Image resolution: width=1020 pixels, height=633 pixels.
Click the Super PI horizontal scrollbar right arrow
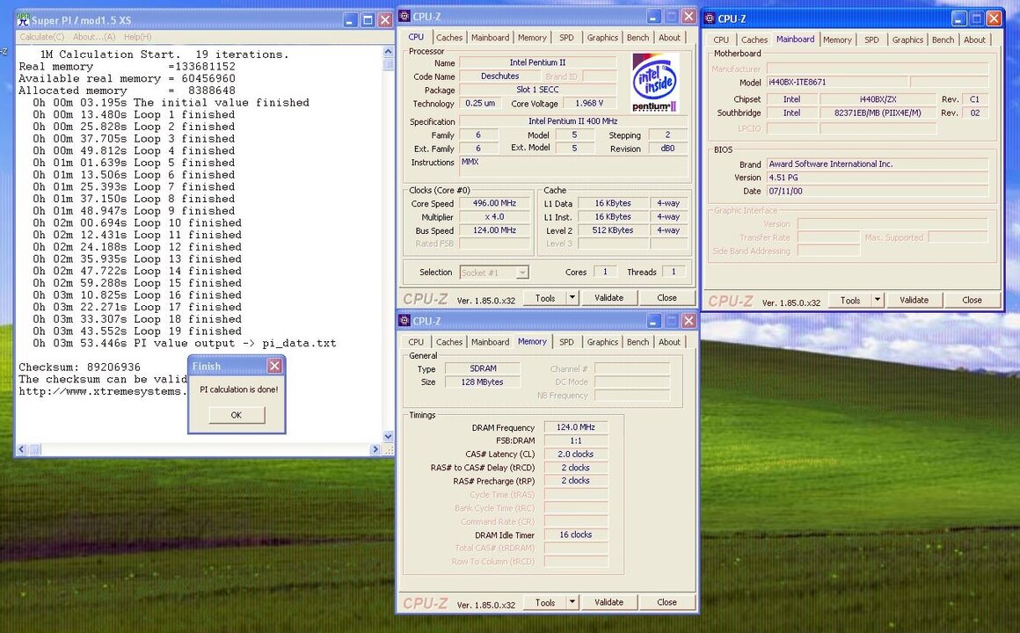pyautogui.click(x=375, y=449)
